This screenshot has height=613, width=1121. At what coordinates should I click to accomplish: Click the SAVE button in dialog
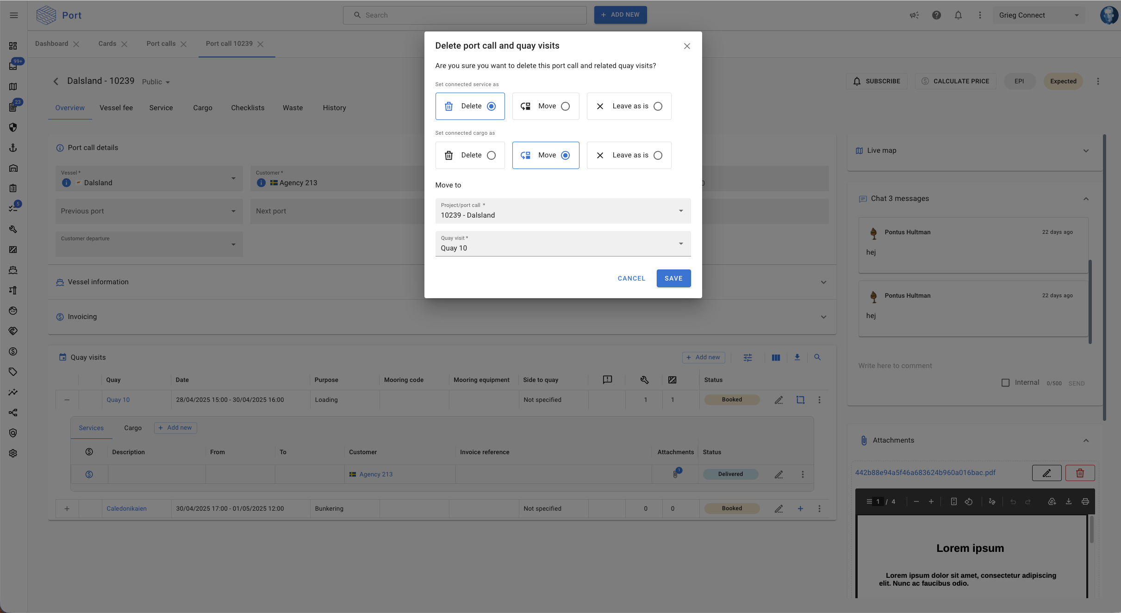[x=673, y=278]
